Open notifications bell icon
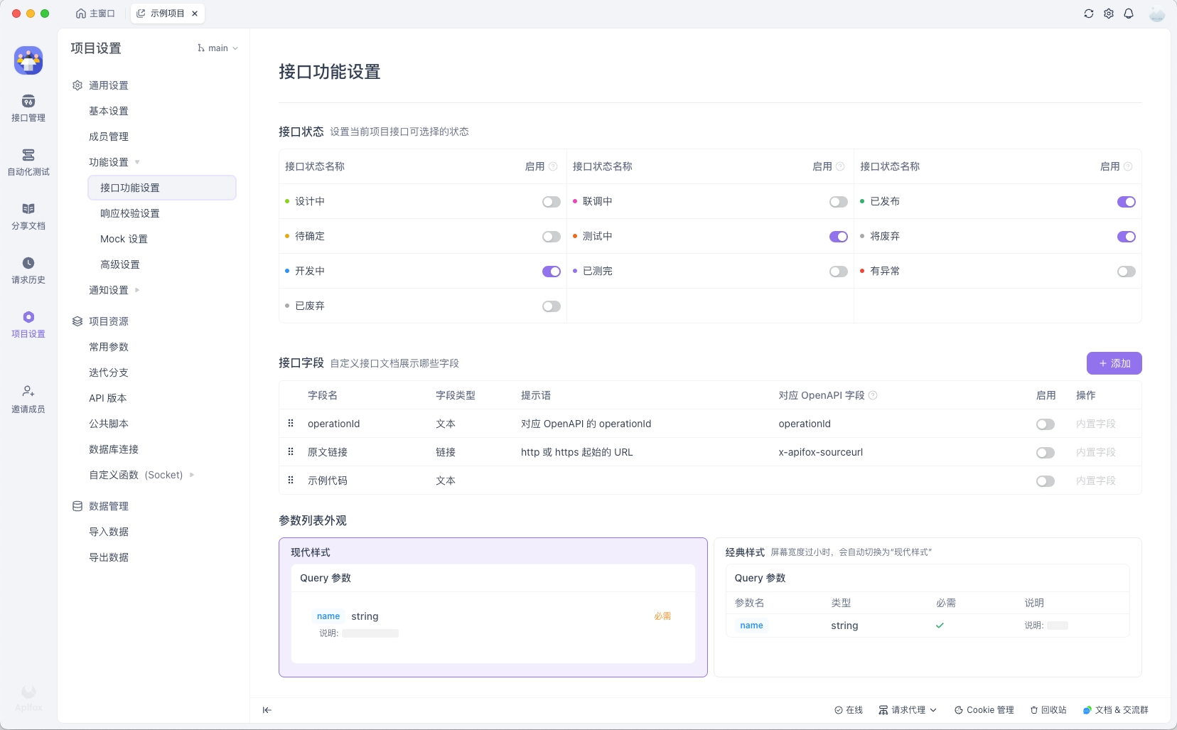Viewport: 1177px width, 730px height. [x=1129, y=14]
